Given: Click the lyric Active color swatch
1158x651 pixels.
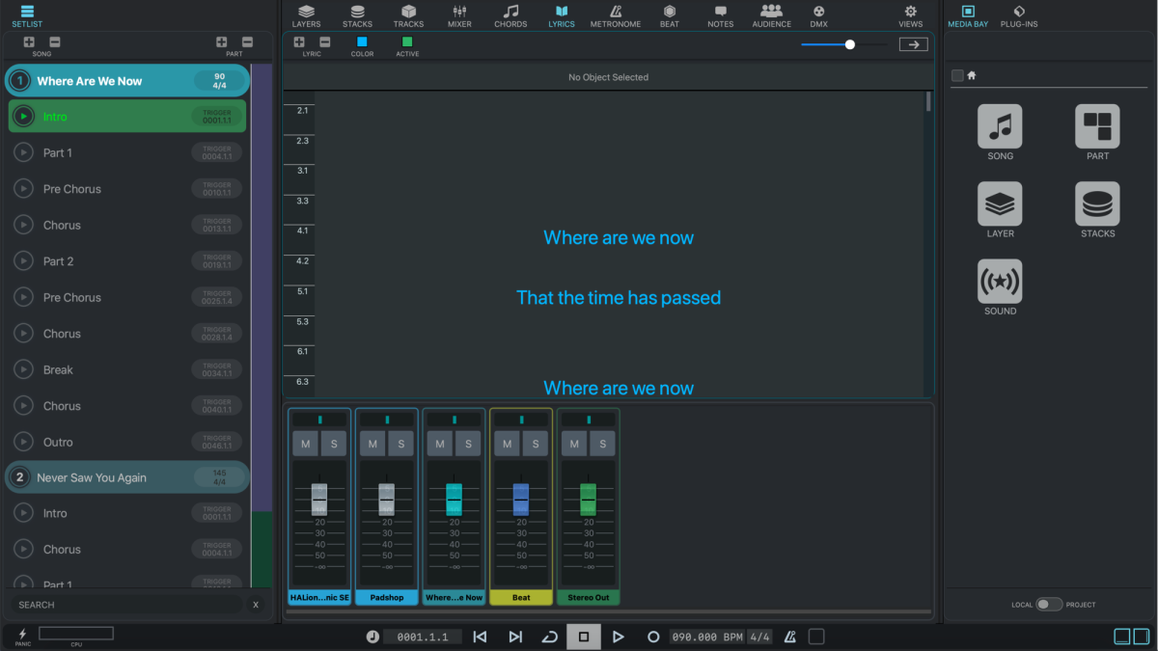Looking at the screenshot, I should 407,41.
